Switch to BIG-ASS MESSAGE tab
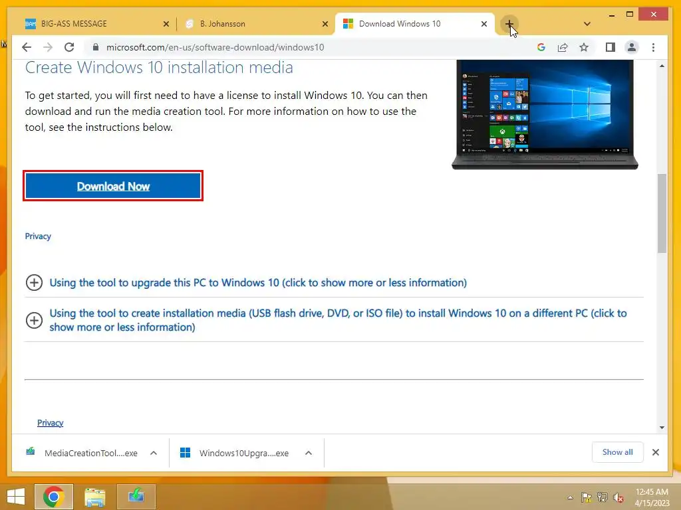 click(x=97, y=24)
